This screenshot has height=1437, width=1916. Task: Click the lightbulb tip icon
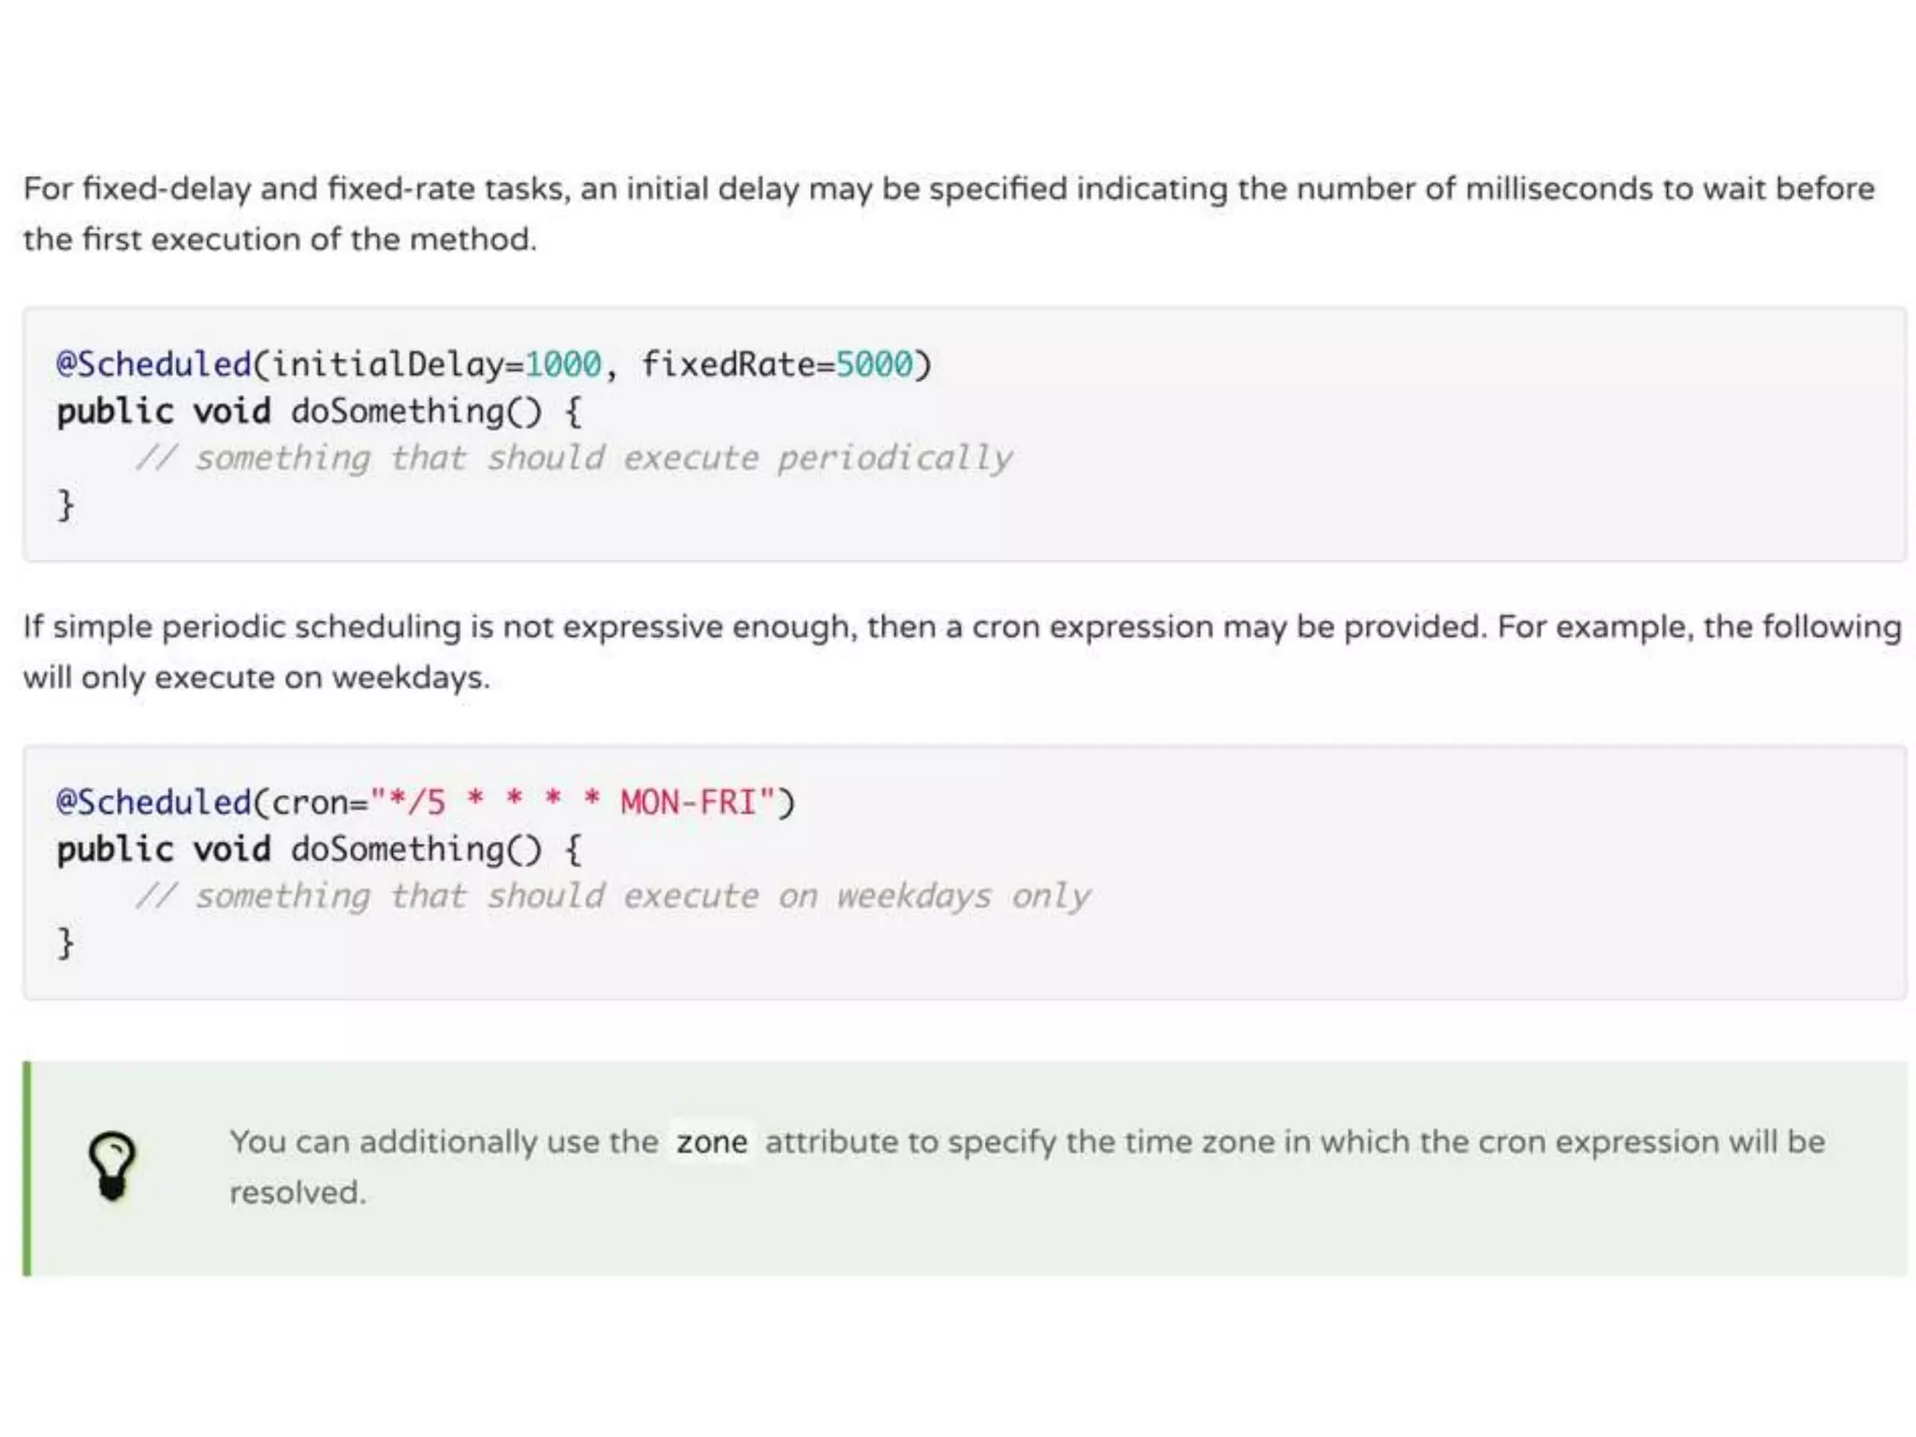point(112,1166)
